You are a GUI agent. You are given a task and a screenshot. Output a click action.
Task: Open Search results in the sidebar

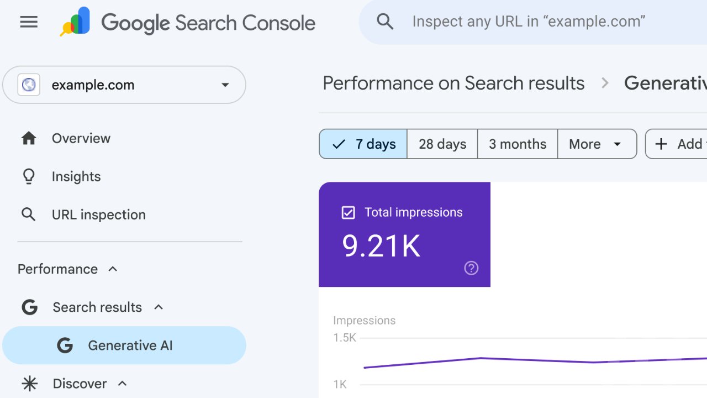point(97,307)
